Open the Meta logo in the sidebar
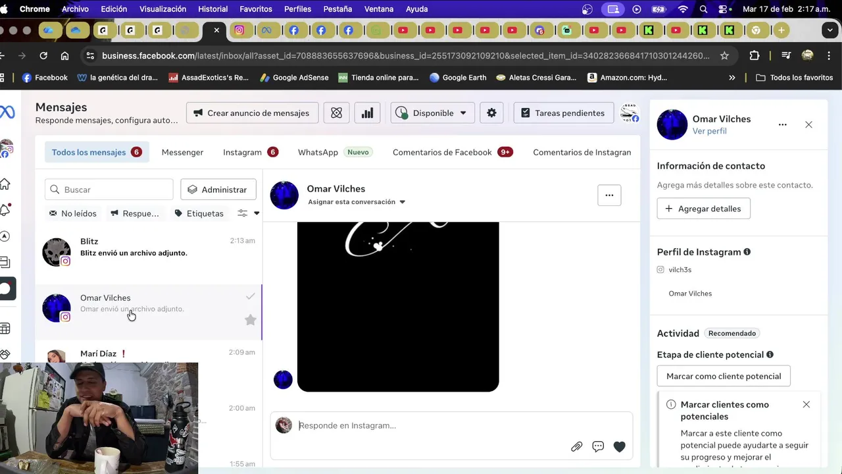This screenshot has height=474, width=842. coord(7,113)
